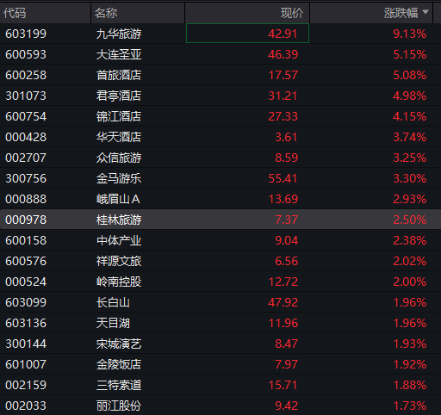The width and height of the screenshot is (441, 415).
Task: Click the 代码 column header
Action: [x=15, y=13]
